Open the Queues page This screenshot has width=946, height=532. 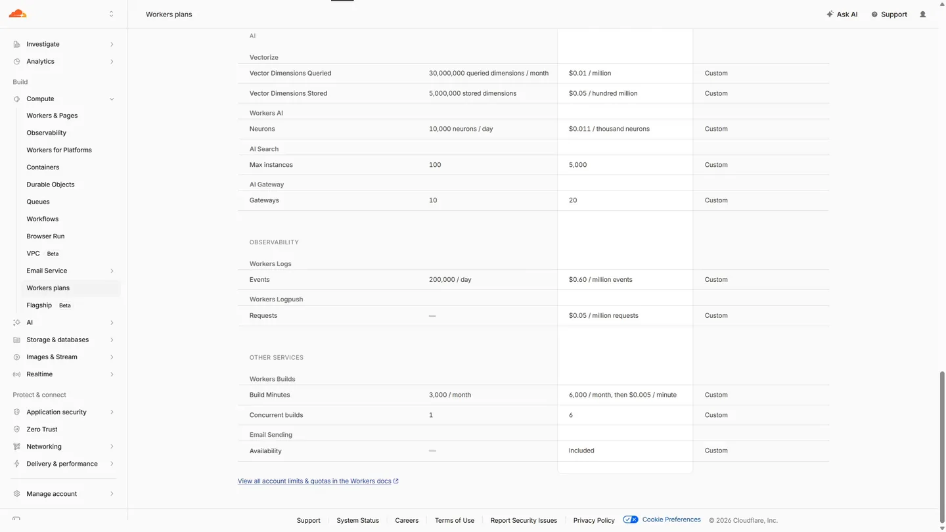pyautogui.click(x=38, y=202)
